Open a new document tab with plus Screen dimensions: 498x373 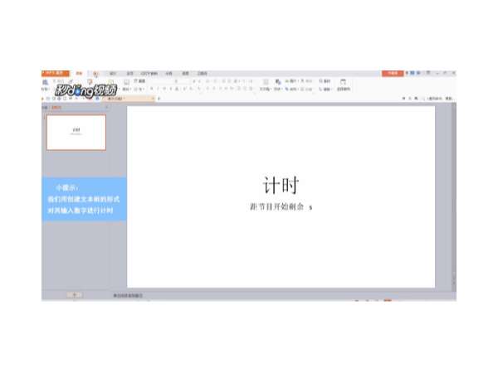(x=159, y=99)
